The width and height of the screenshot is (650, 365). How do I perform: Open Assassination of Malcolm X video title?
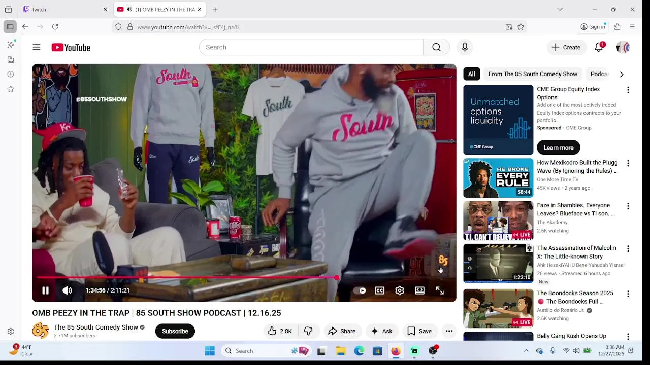coord(577,252)
